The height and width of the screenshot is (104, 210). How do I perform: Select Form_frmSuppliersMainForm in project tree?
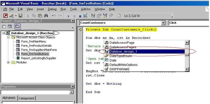click(39, 50)
